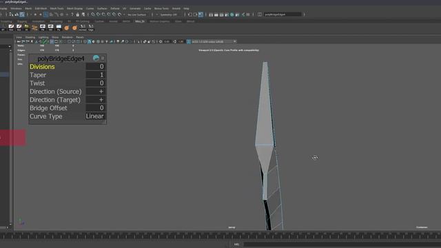Click the polyBridgeEdge4 name field in status line
The width and height of the screenshot is (441, 248).
283,14
